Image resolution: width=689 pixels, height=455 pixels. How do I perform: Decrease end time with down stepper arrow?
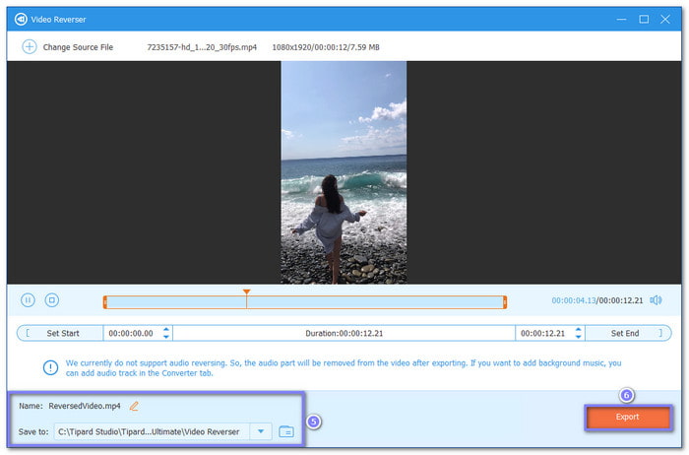point(579,337)
